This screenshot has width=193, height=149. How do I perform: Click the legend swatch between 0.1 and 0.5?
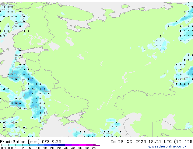pyautogui.click(x=5, y=145)
